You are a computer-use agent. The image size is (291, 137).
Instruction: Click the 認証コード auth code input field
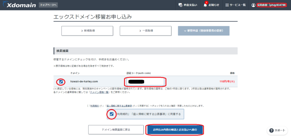(145, 82)
